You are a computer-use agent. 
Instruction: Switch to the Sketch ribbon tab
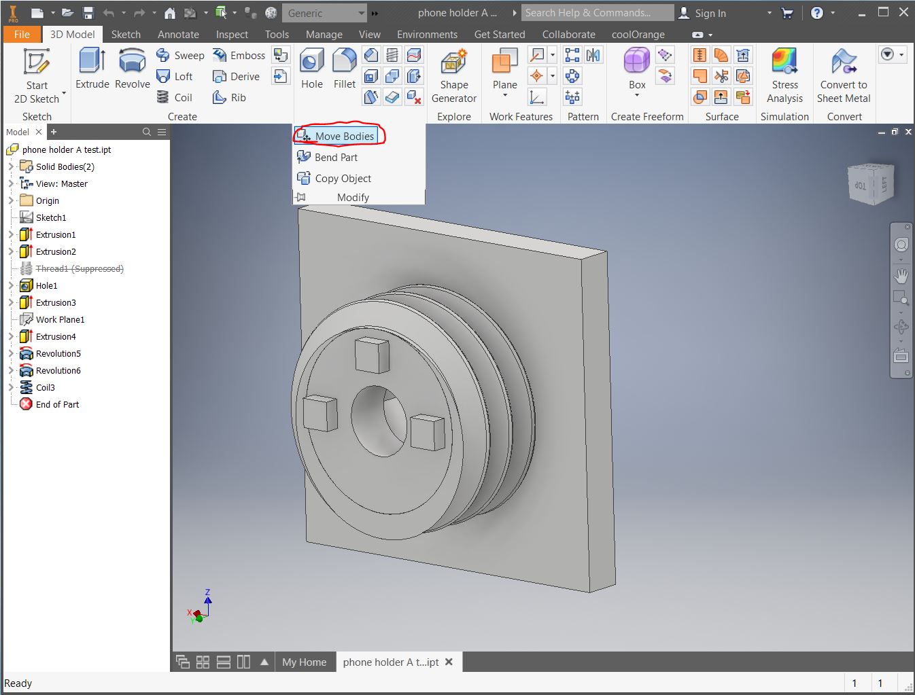pyautogui.click(x=126, y=34)
